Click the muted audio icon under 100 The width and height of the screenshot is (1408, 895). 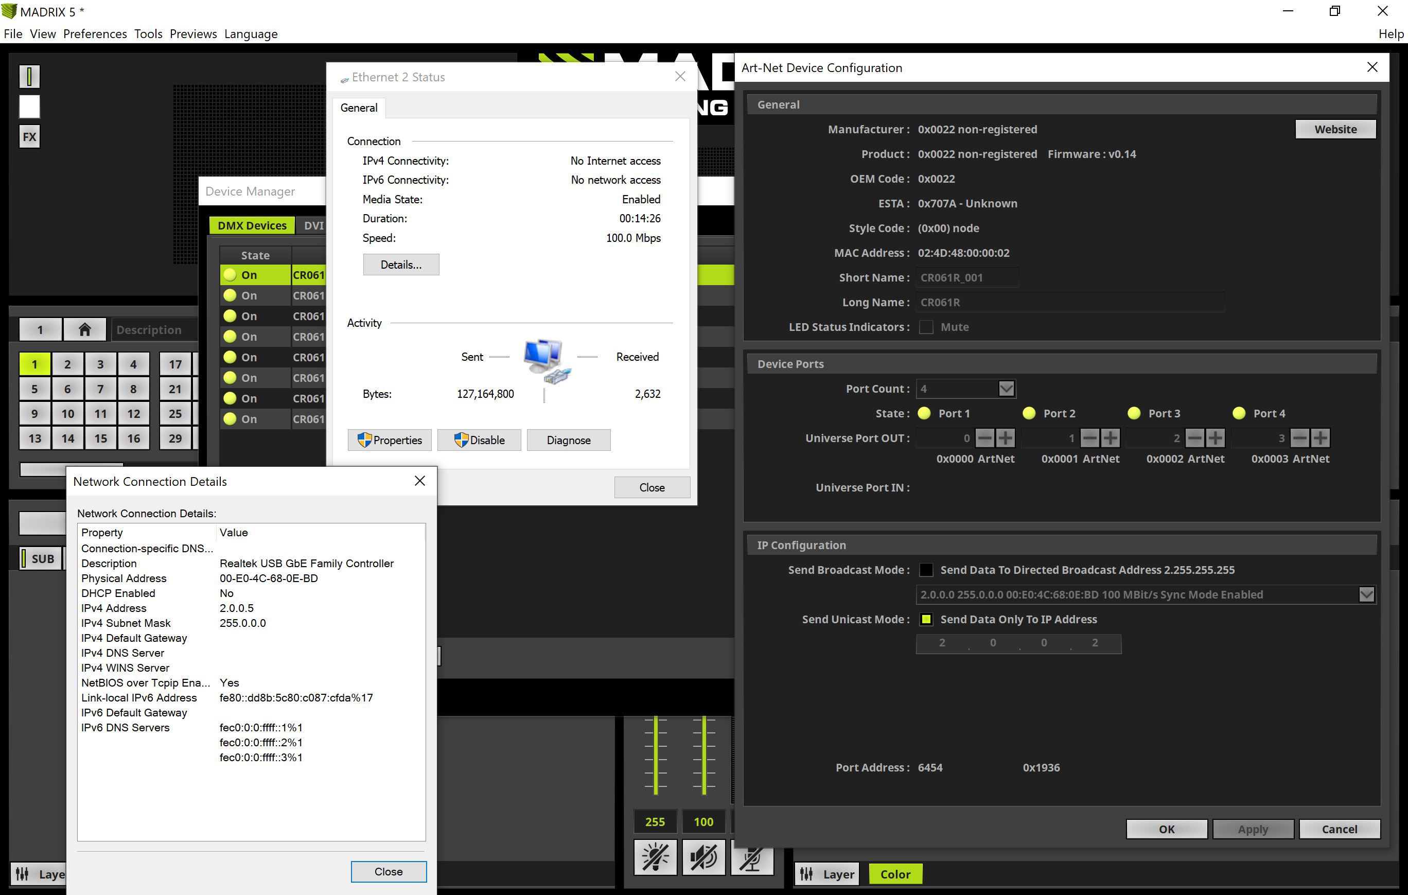point(703,857)
